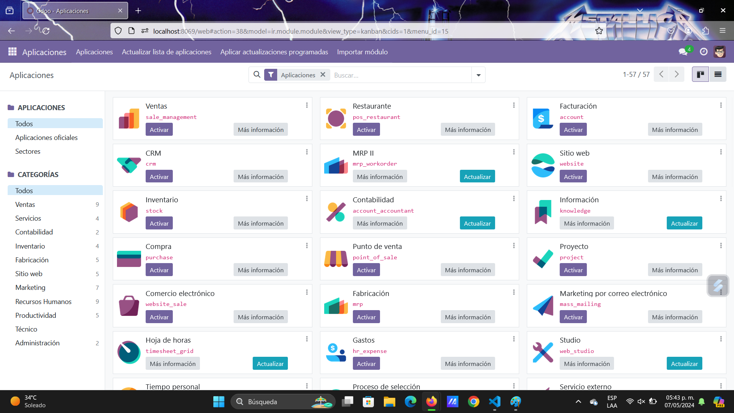The image size is (734, 413).
Task: Click the Contabilidad app icon
Action: coord(336,212)
